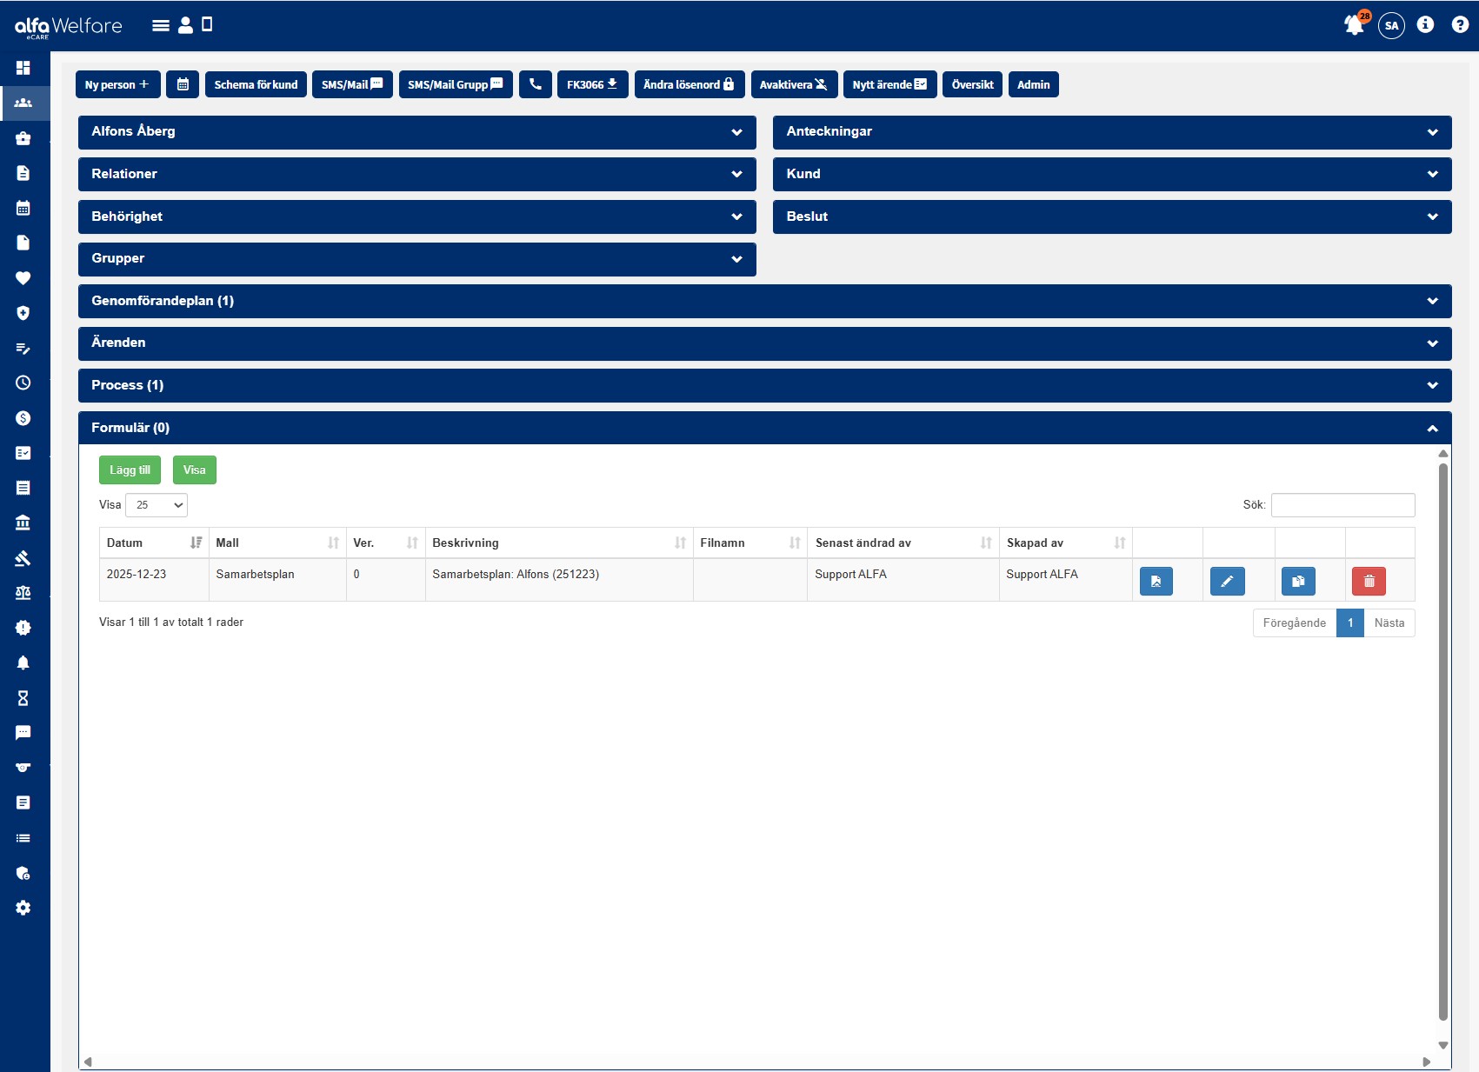This screenshot has height=1072, width=1479.
Task: Go to the Nästa page
Action: pyautogui.click(x=1389, y=623)
